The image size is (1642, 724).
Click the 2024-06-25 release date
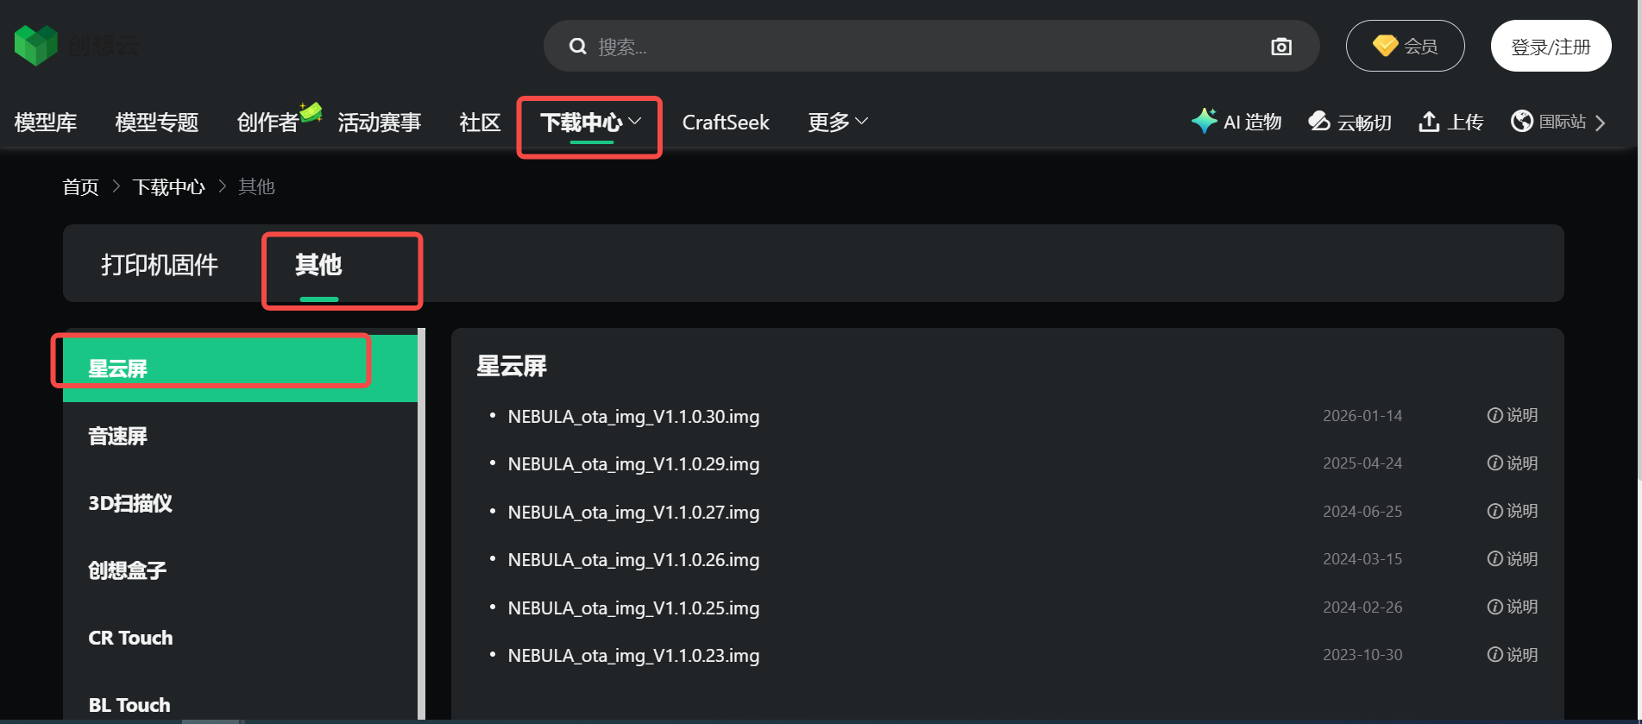click(x=1362, y=512)
